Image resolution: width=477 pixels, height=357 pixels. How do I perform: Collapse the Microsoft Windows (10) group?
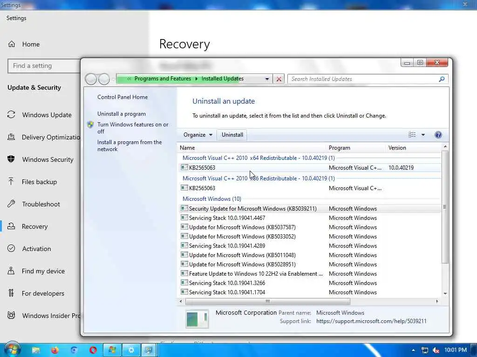click(x=212, y=199)
